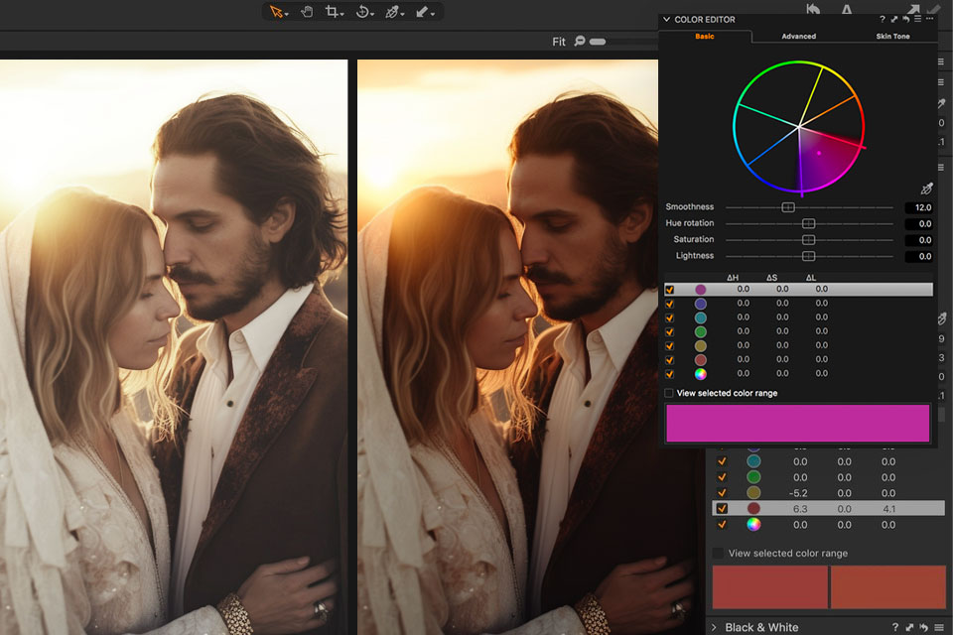Switch to the Advanced tab
Screen dimensions: 953x635
click(798, 37)
